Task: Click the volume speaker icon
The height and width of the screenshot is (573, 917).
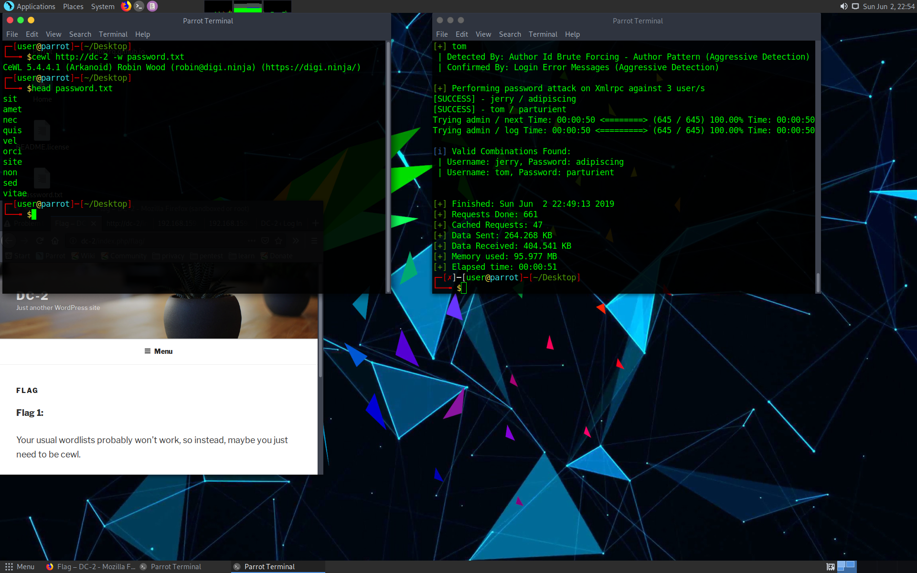Action: pos(844,6)
